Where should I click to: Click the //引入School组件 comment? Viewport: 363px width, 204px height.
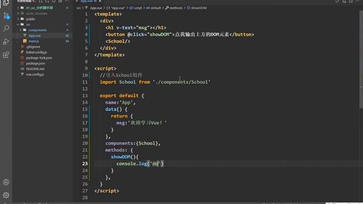pos(121,75)
